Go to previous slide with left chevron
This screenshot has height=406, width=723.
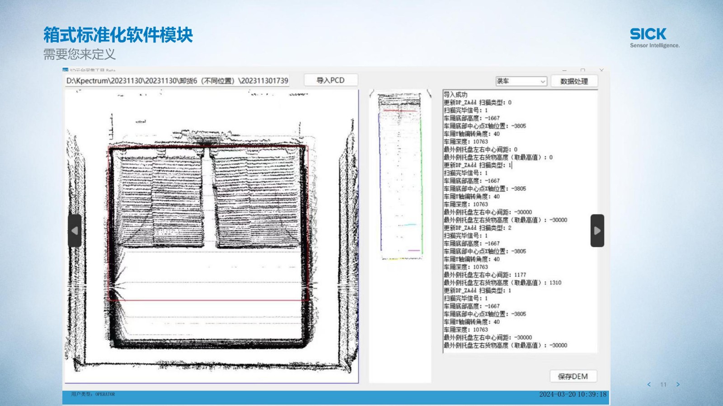click(649, 384)
